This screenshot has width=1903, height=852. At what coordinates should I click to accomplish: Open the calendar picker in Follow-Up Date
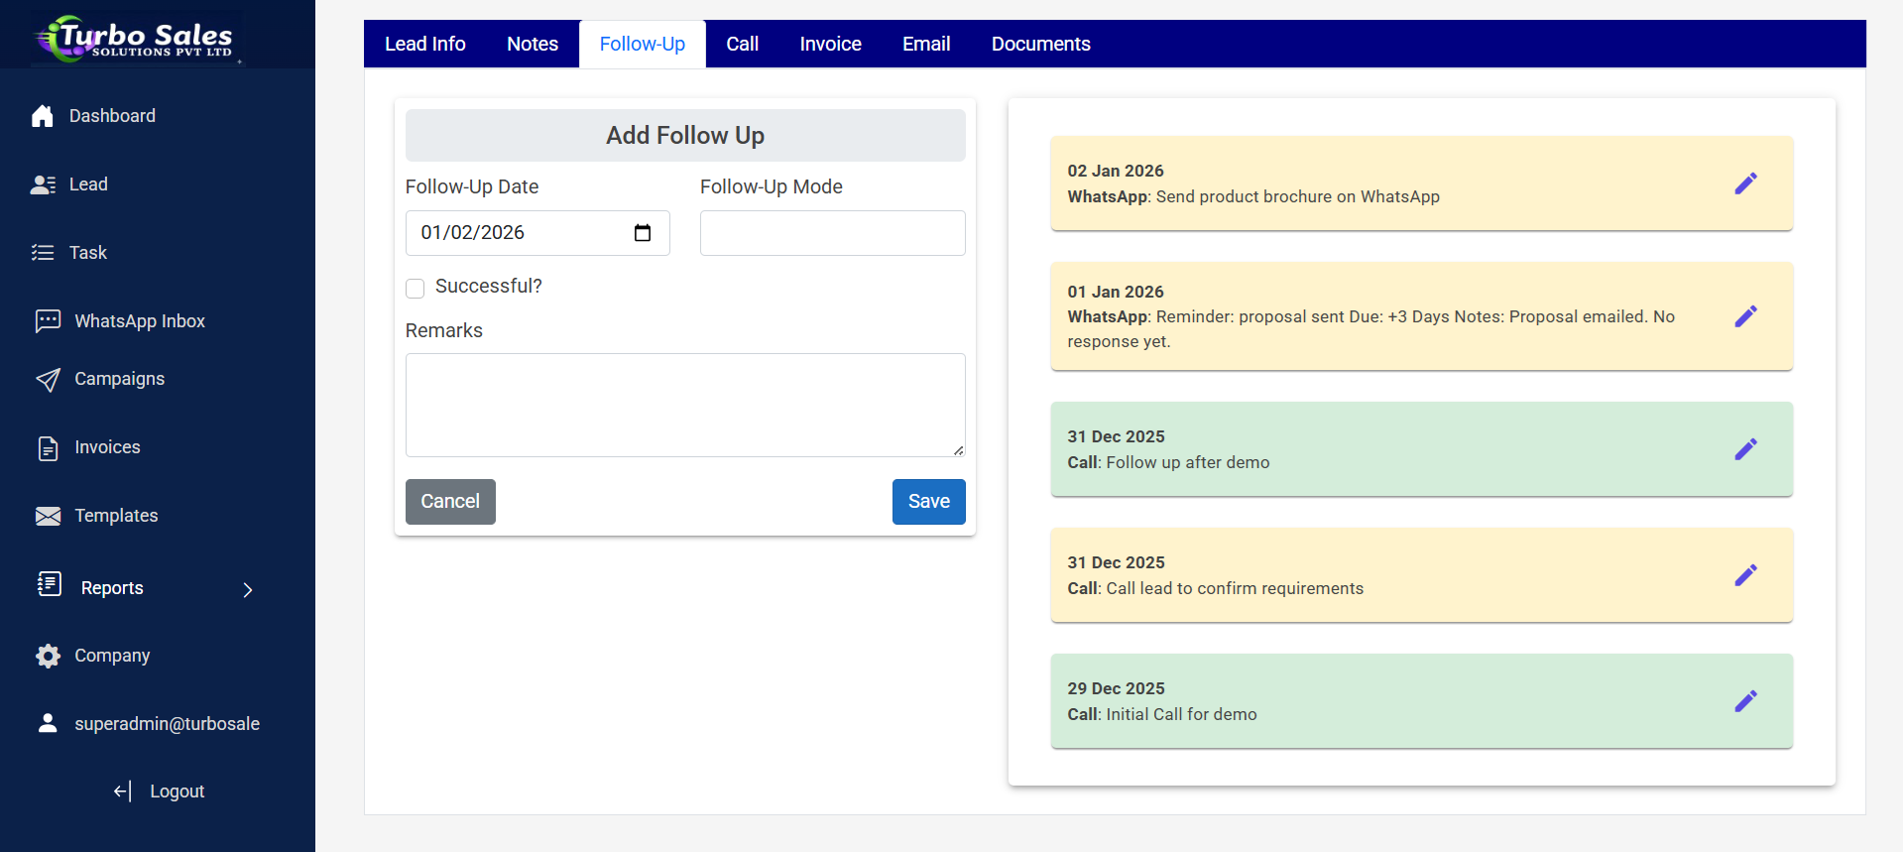click(643, 233)
